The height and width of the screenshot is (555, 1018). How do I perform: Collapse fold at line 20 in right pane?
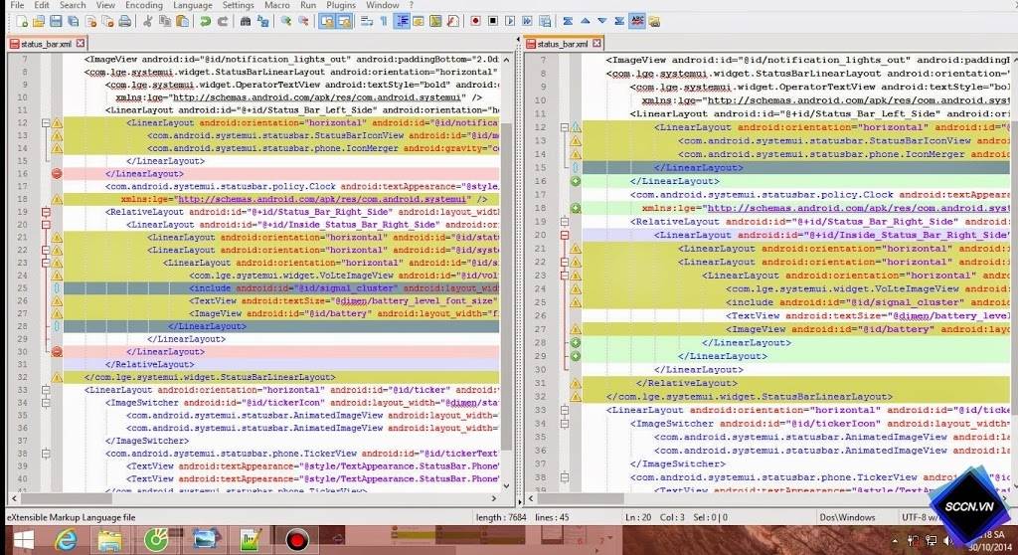[565, 236]
